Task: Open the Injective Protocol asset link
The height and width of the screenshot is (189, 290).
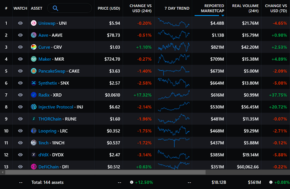Action: coord(56,107)
